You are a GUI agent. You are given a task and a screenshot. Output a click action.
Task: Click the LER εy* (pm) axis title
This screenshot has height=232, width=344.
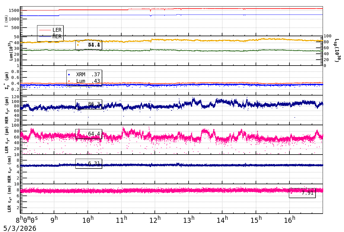click(7, 140)
